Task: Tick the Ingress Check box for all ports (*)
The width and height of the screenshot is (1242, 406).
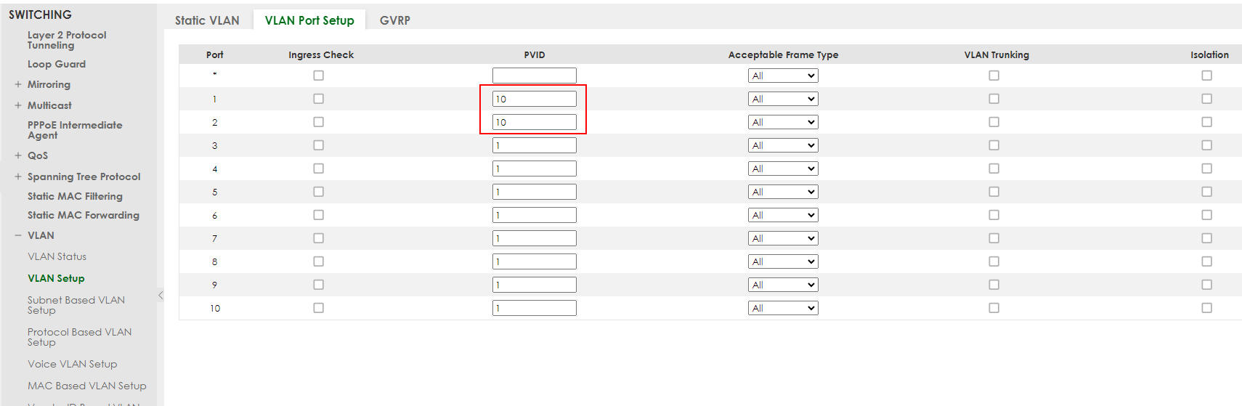Action: [318, 76]
